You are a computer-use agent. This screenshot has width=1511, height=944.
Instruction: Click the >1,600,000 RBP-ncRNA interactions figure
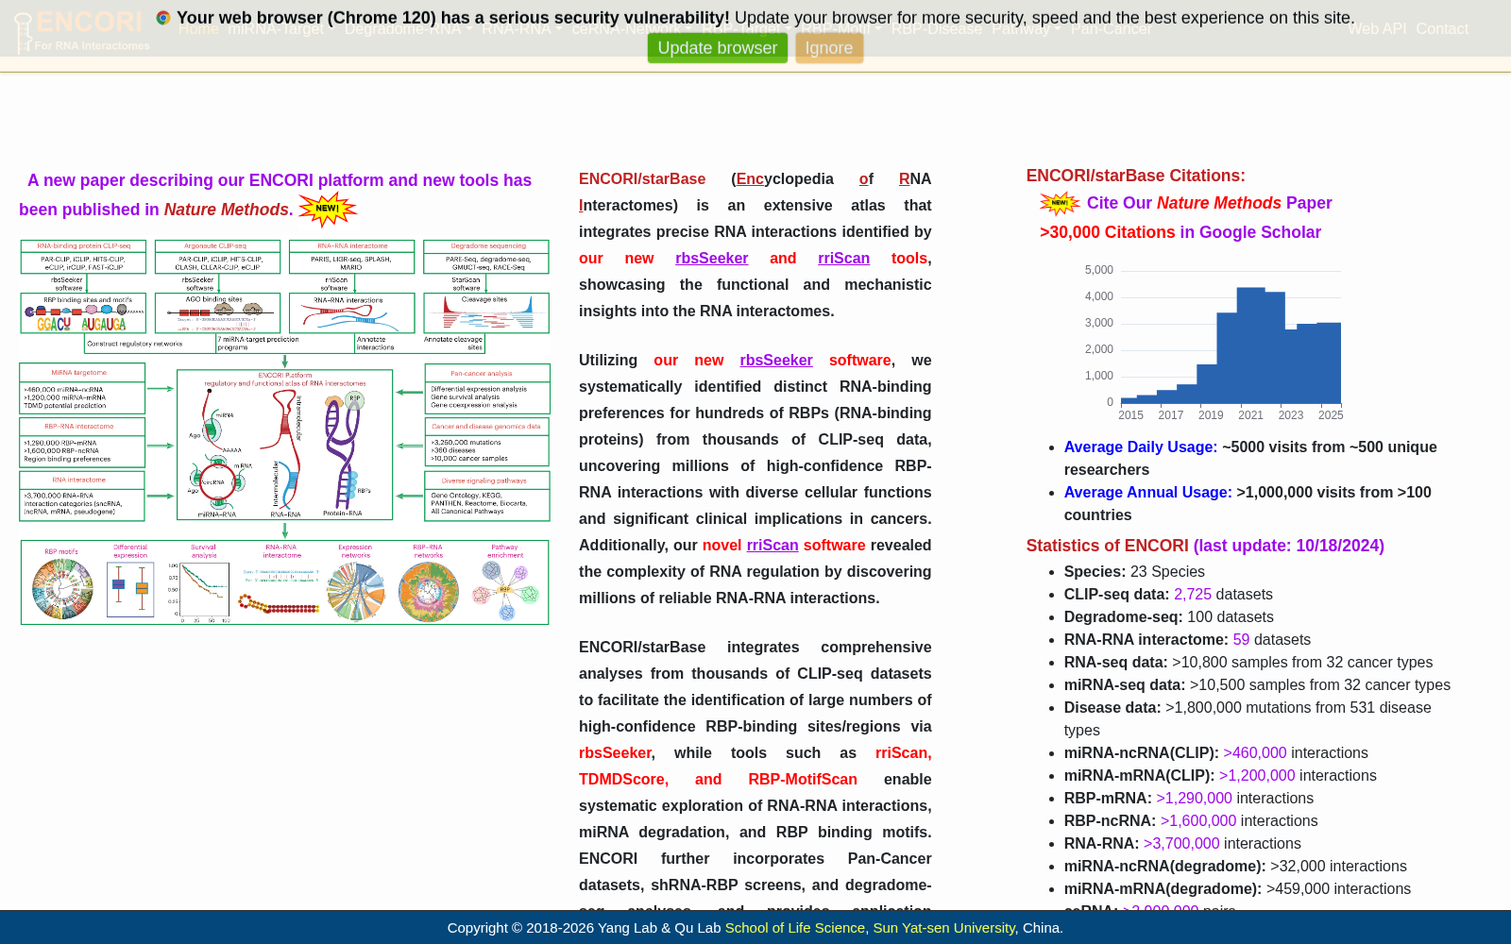[1198, 821]
